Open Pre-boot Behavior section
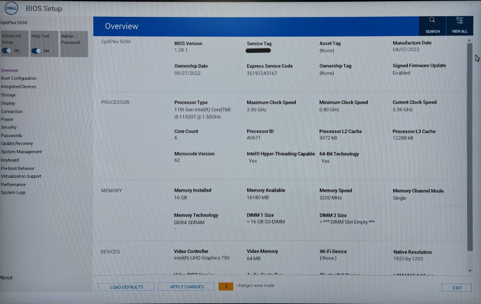Viewport: 481px width, 304px height. 17,168
